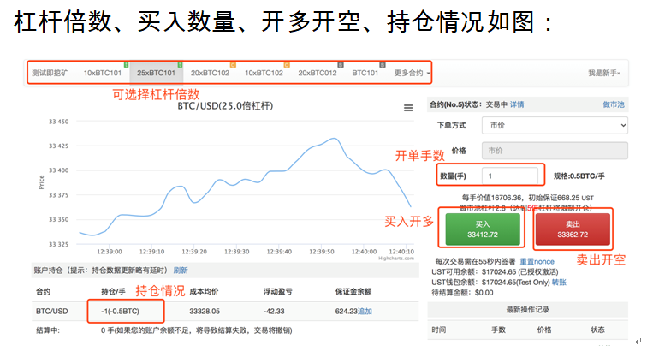647x363 pixels.
Task: Expand the 我是新手 user menu
Action: click(608, 74)
